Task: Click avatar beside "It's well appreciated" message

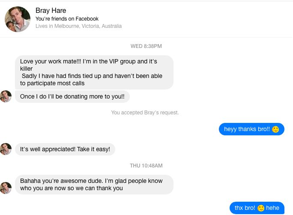Action: 6,149
